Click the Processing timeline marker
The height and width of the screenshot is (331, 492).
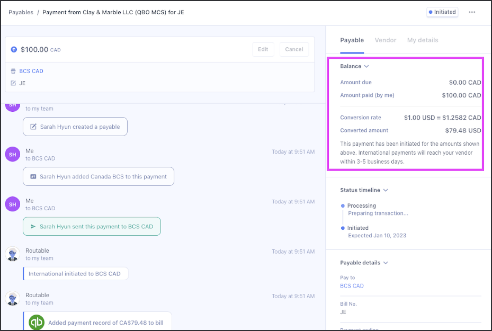pyautogui.click(x=343, y=206)
